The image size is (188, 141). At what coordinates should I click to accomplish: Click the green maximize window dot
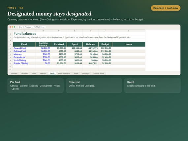click(15, 27)
